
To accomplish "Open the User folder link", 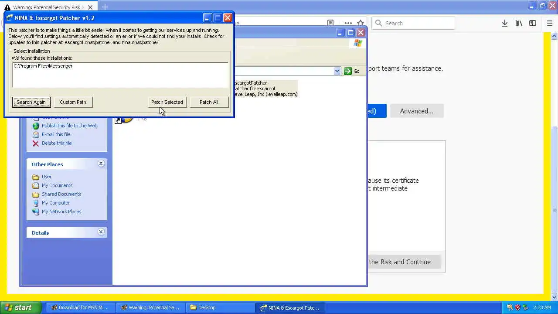I will tap(47, 177).
